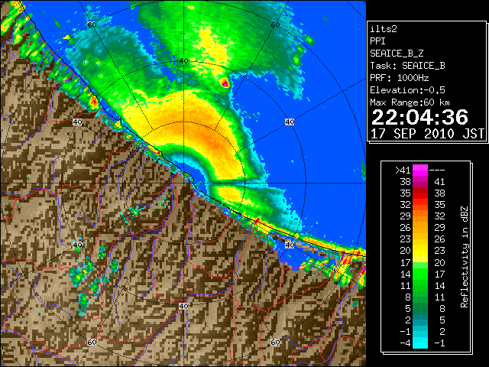Click the "Reflectivity in dBZ" legend label
This screenshot has height=367, width=489.
point(465,257)
